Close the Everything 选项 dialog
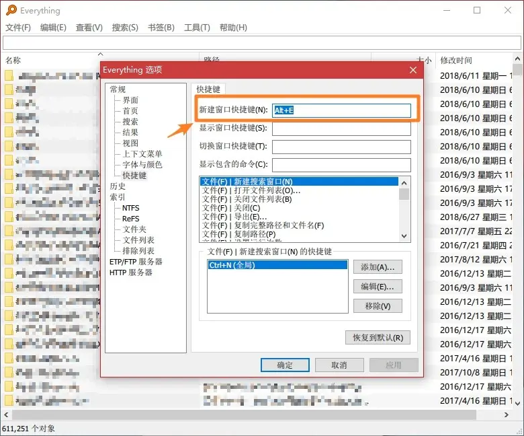The width and height of the screenshot is (524, 436). coord(413,70)
